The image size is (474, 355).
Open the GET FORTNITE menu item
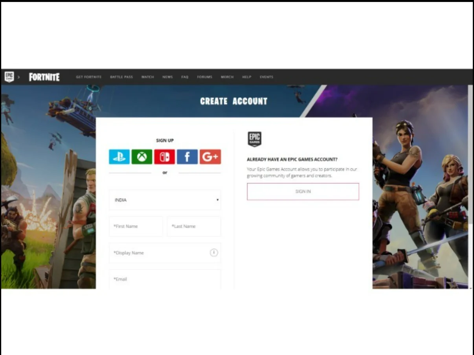[89, 77]
